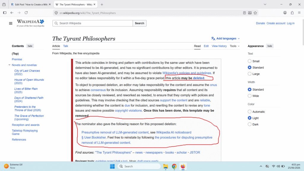
Task: Click the JSTOR find sources link
Action: tap(195, 152)
